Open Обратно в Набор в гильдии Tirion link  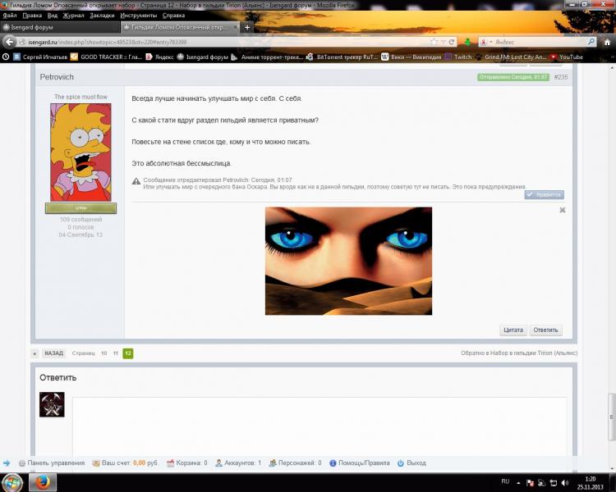pos(519,353)
